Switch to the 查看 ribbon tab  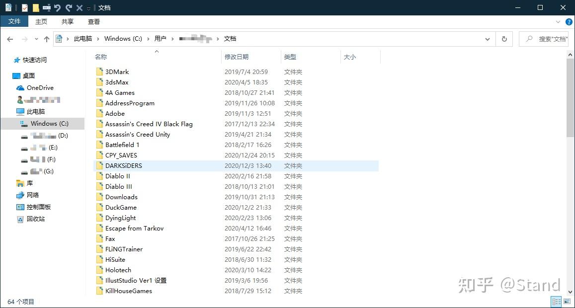(x=93, y=21)
